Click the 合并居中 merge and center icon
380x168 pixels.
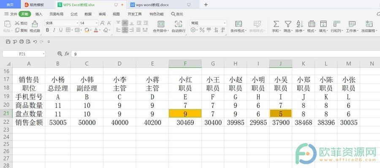(161, 24)
